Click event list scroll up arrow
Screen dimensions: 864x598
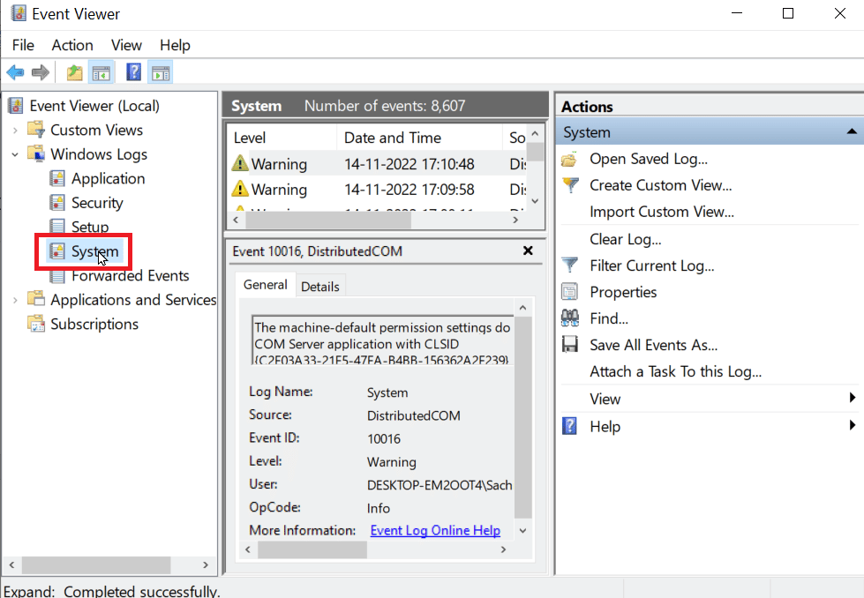[535, 134]
